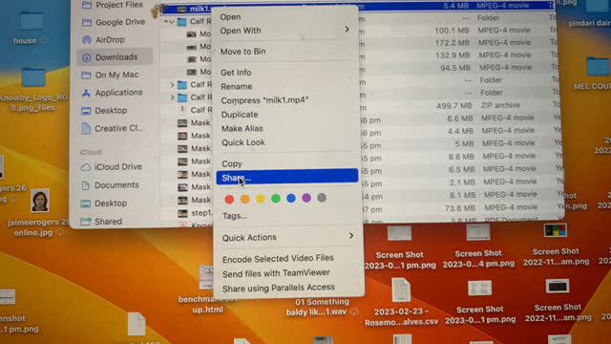Apply the orange tag color
Image resolution: width=611 pixels, height=344 pixels.
click(x=244, y=199)
